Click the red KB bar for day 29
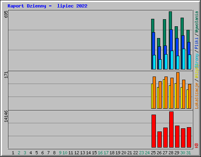Viewport: 201px width, 157px height. click(x=177, y=137)
